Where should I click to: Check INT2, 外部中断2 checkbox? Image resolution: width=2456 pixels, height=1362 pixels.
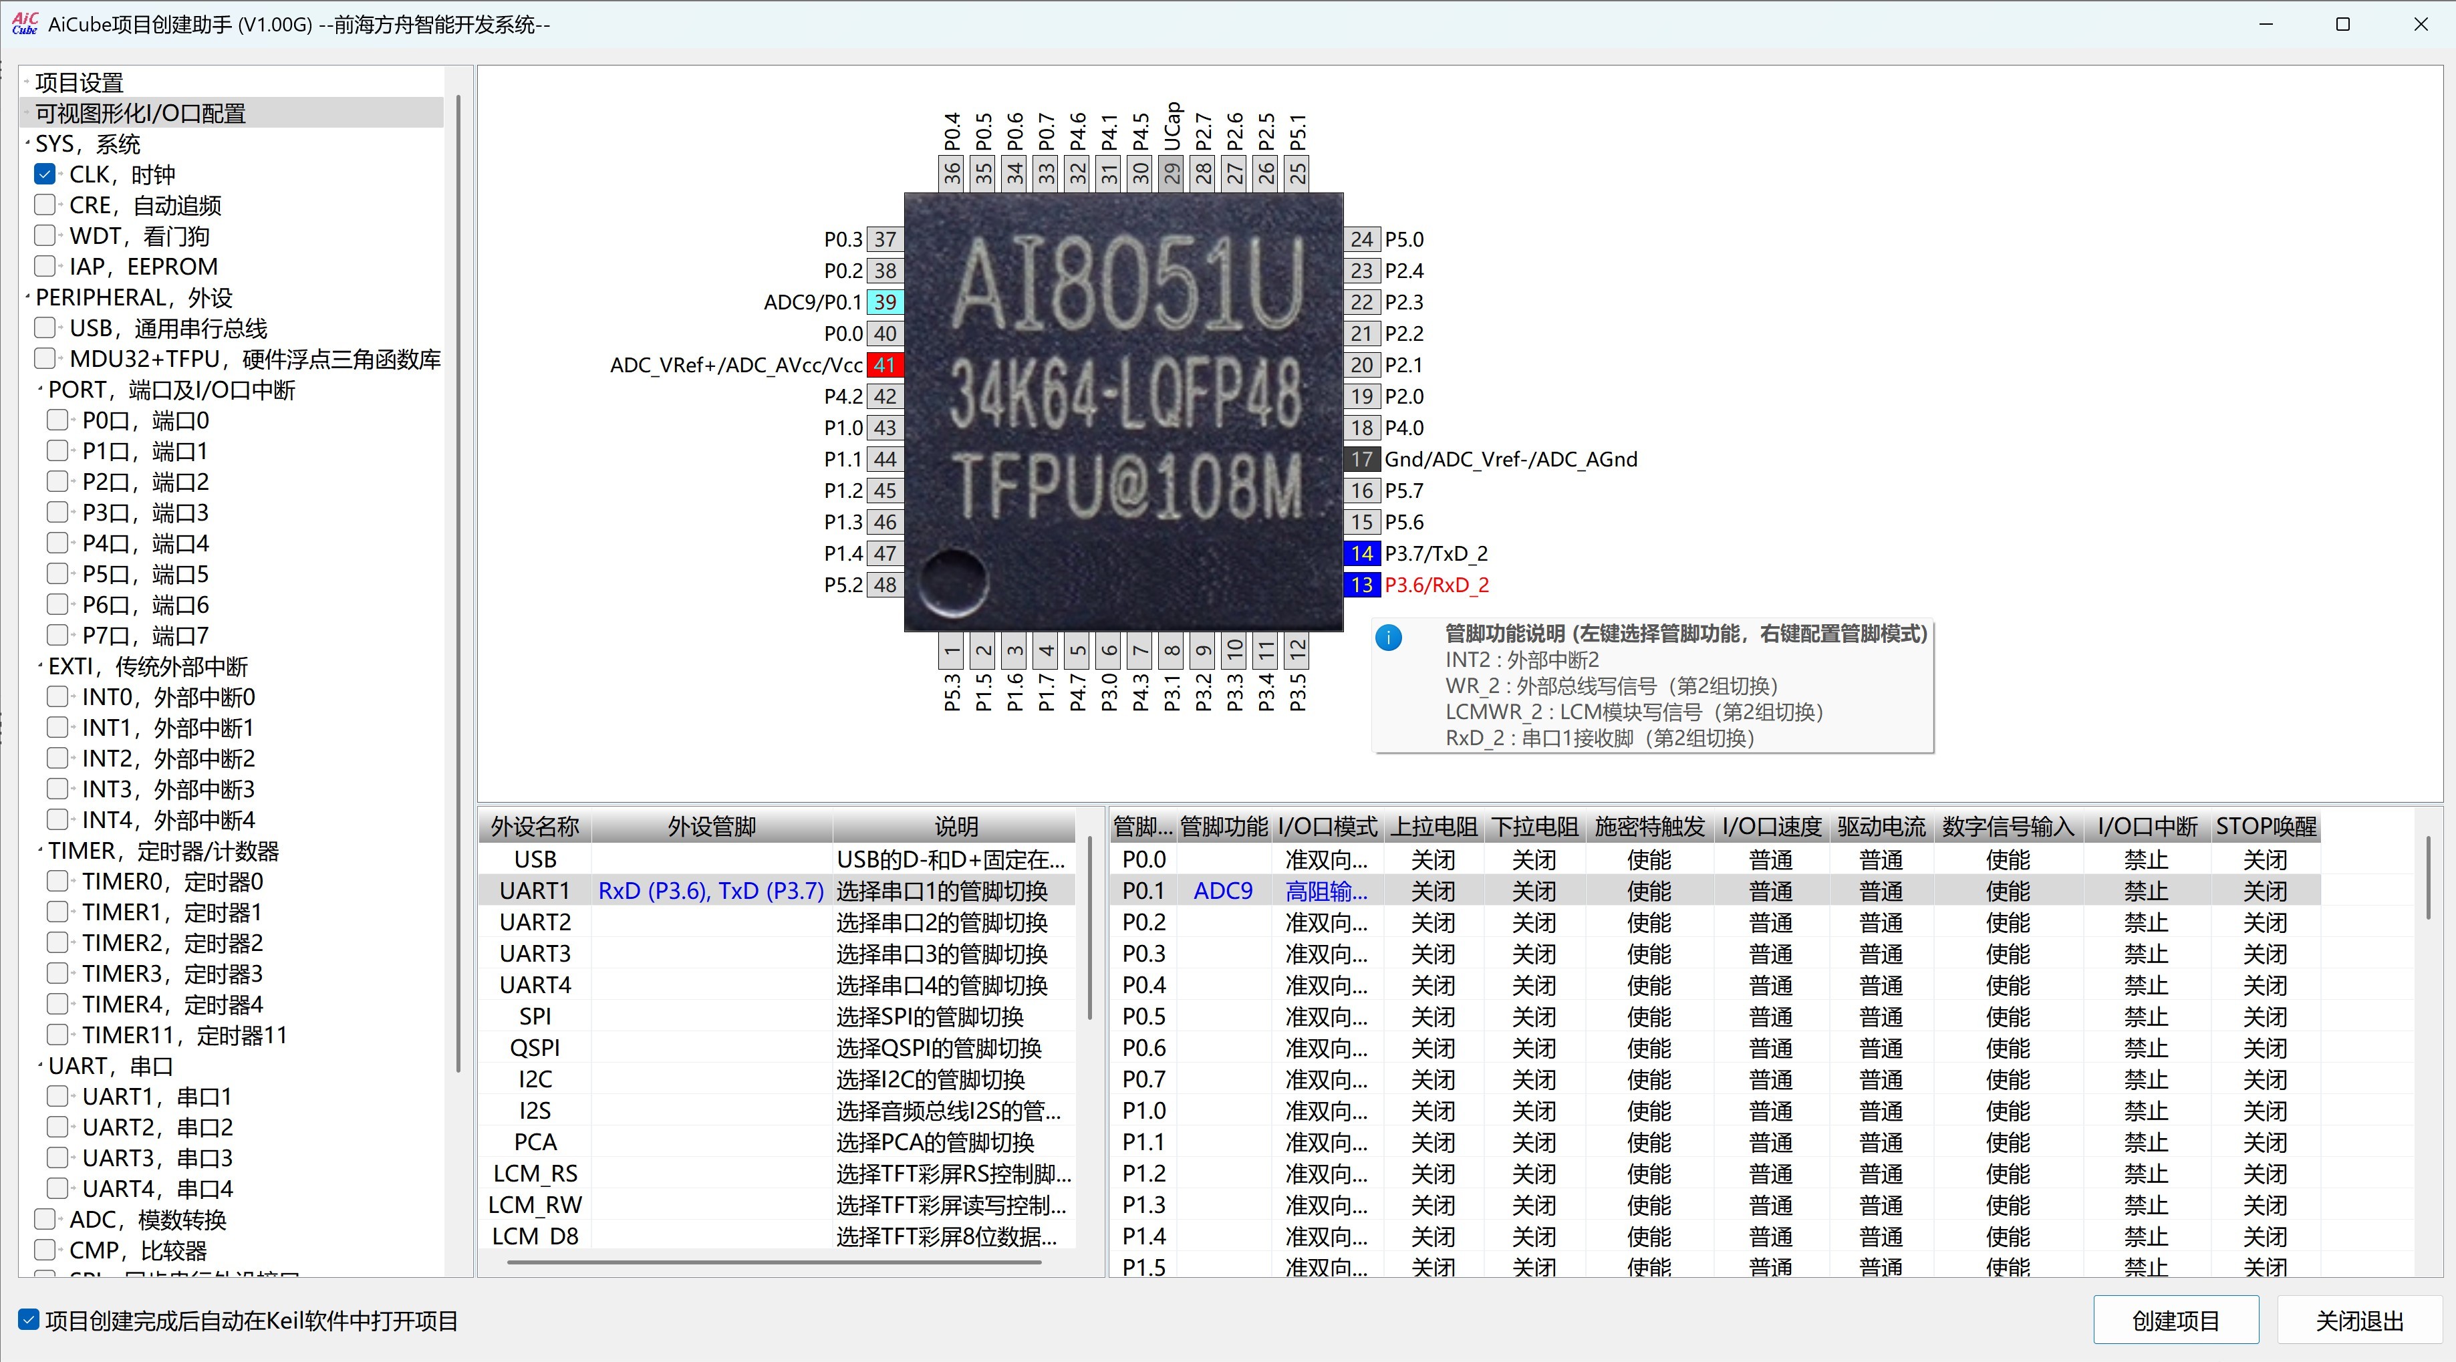57,759
